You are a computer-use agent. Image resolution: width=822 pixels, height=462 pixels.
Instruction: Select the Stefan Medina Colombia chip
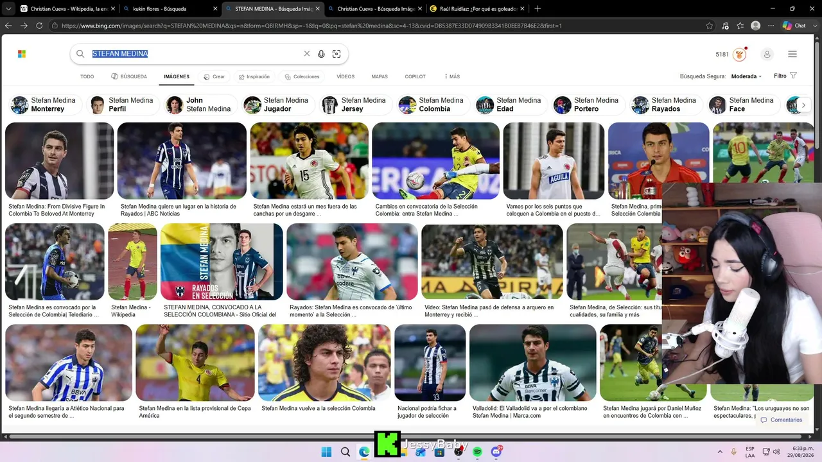pos(433,105)
